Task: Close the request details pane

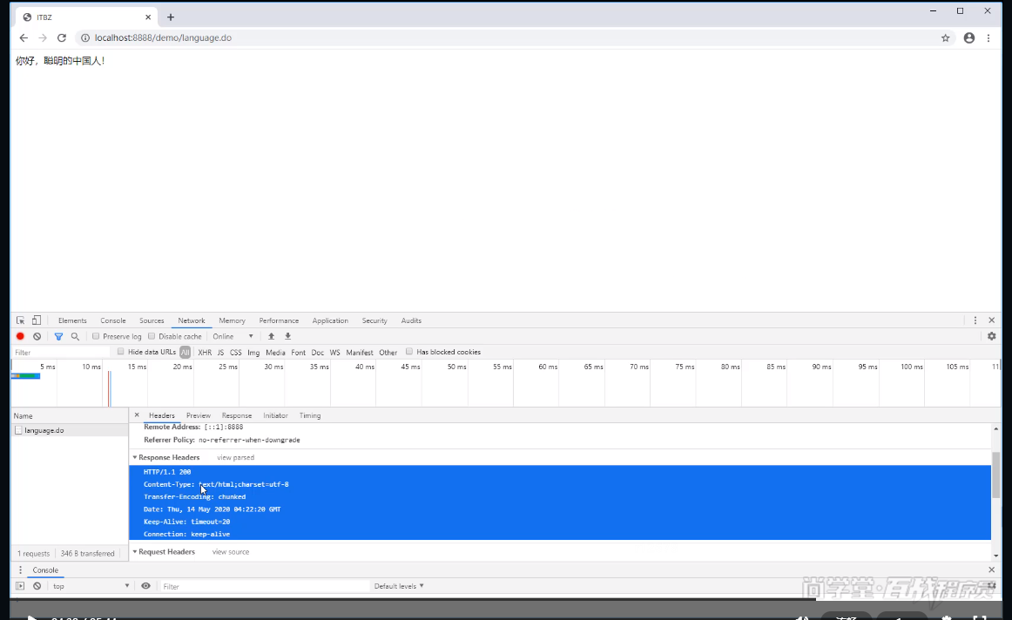Action: [137, 414]
